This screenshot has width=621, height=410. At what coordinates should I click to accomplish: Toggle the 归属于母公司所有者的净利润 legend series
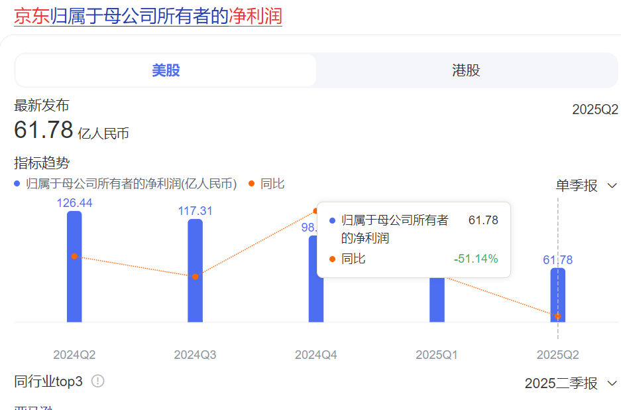point(125,184)
